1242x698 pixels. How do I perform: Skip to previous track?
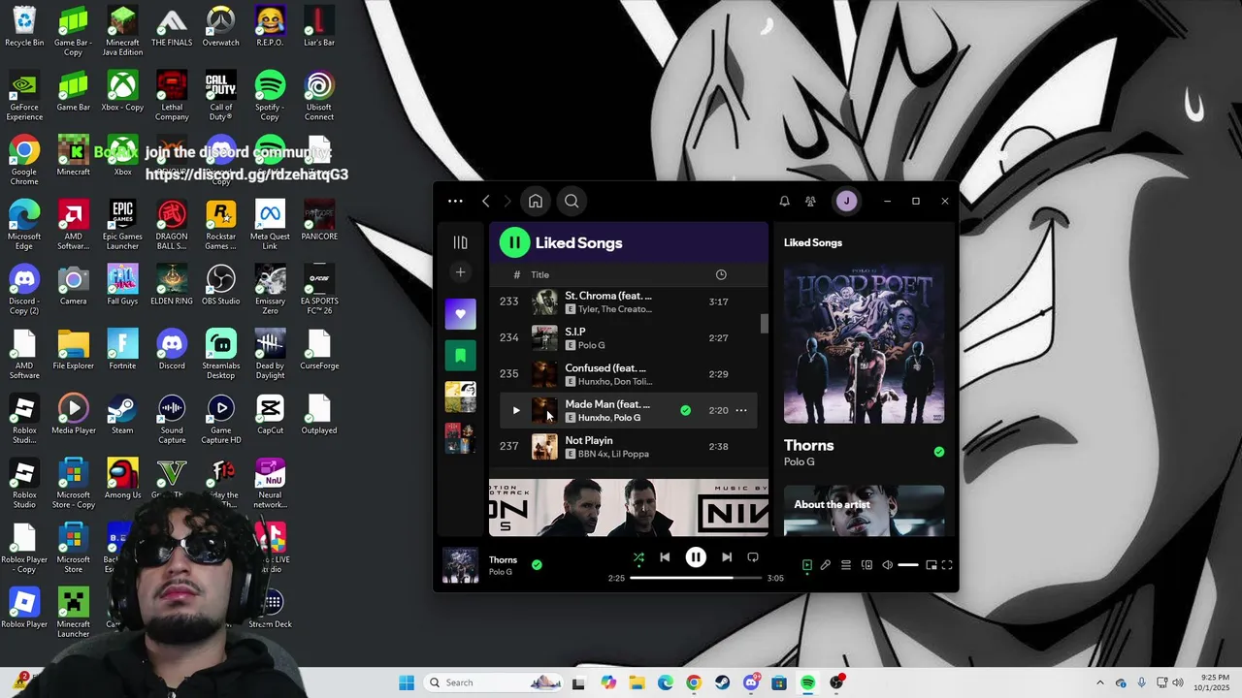(x=665, y=557)
